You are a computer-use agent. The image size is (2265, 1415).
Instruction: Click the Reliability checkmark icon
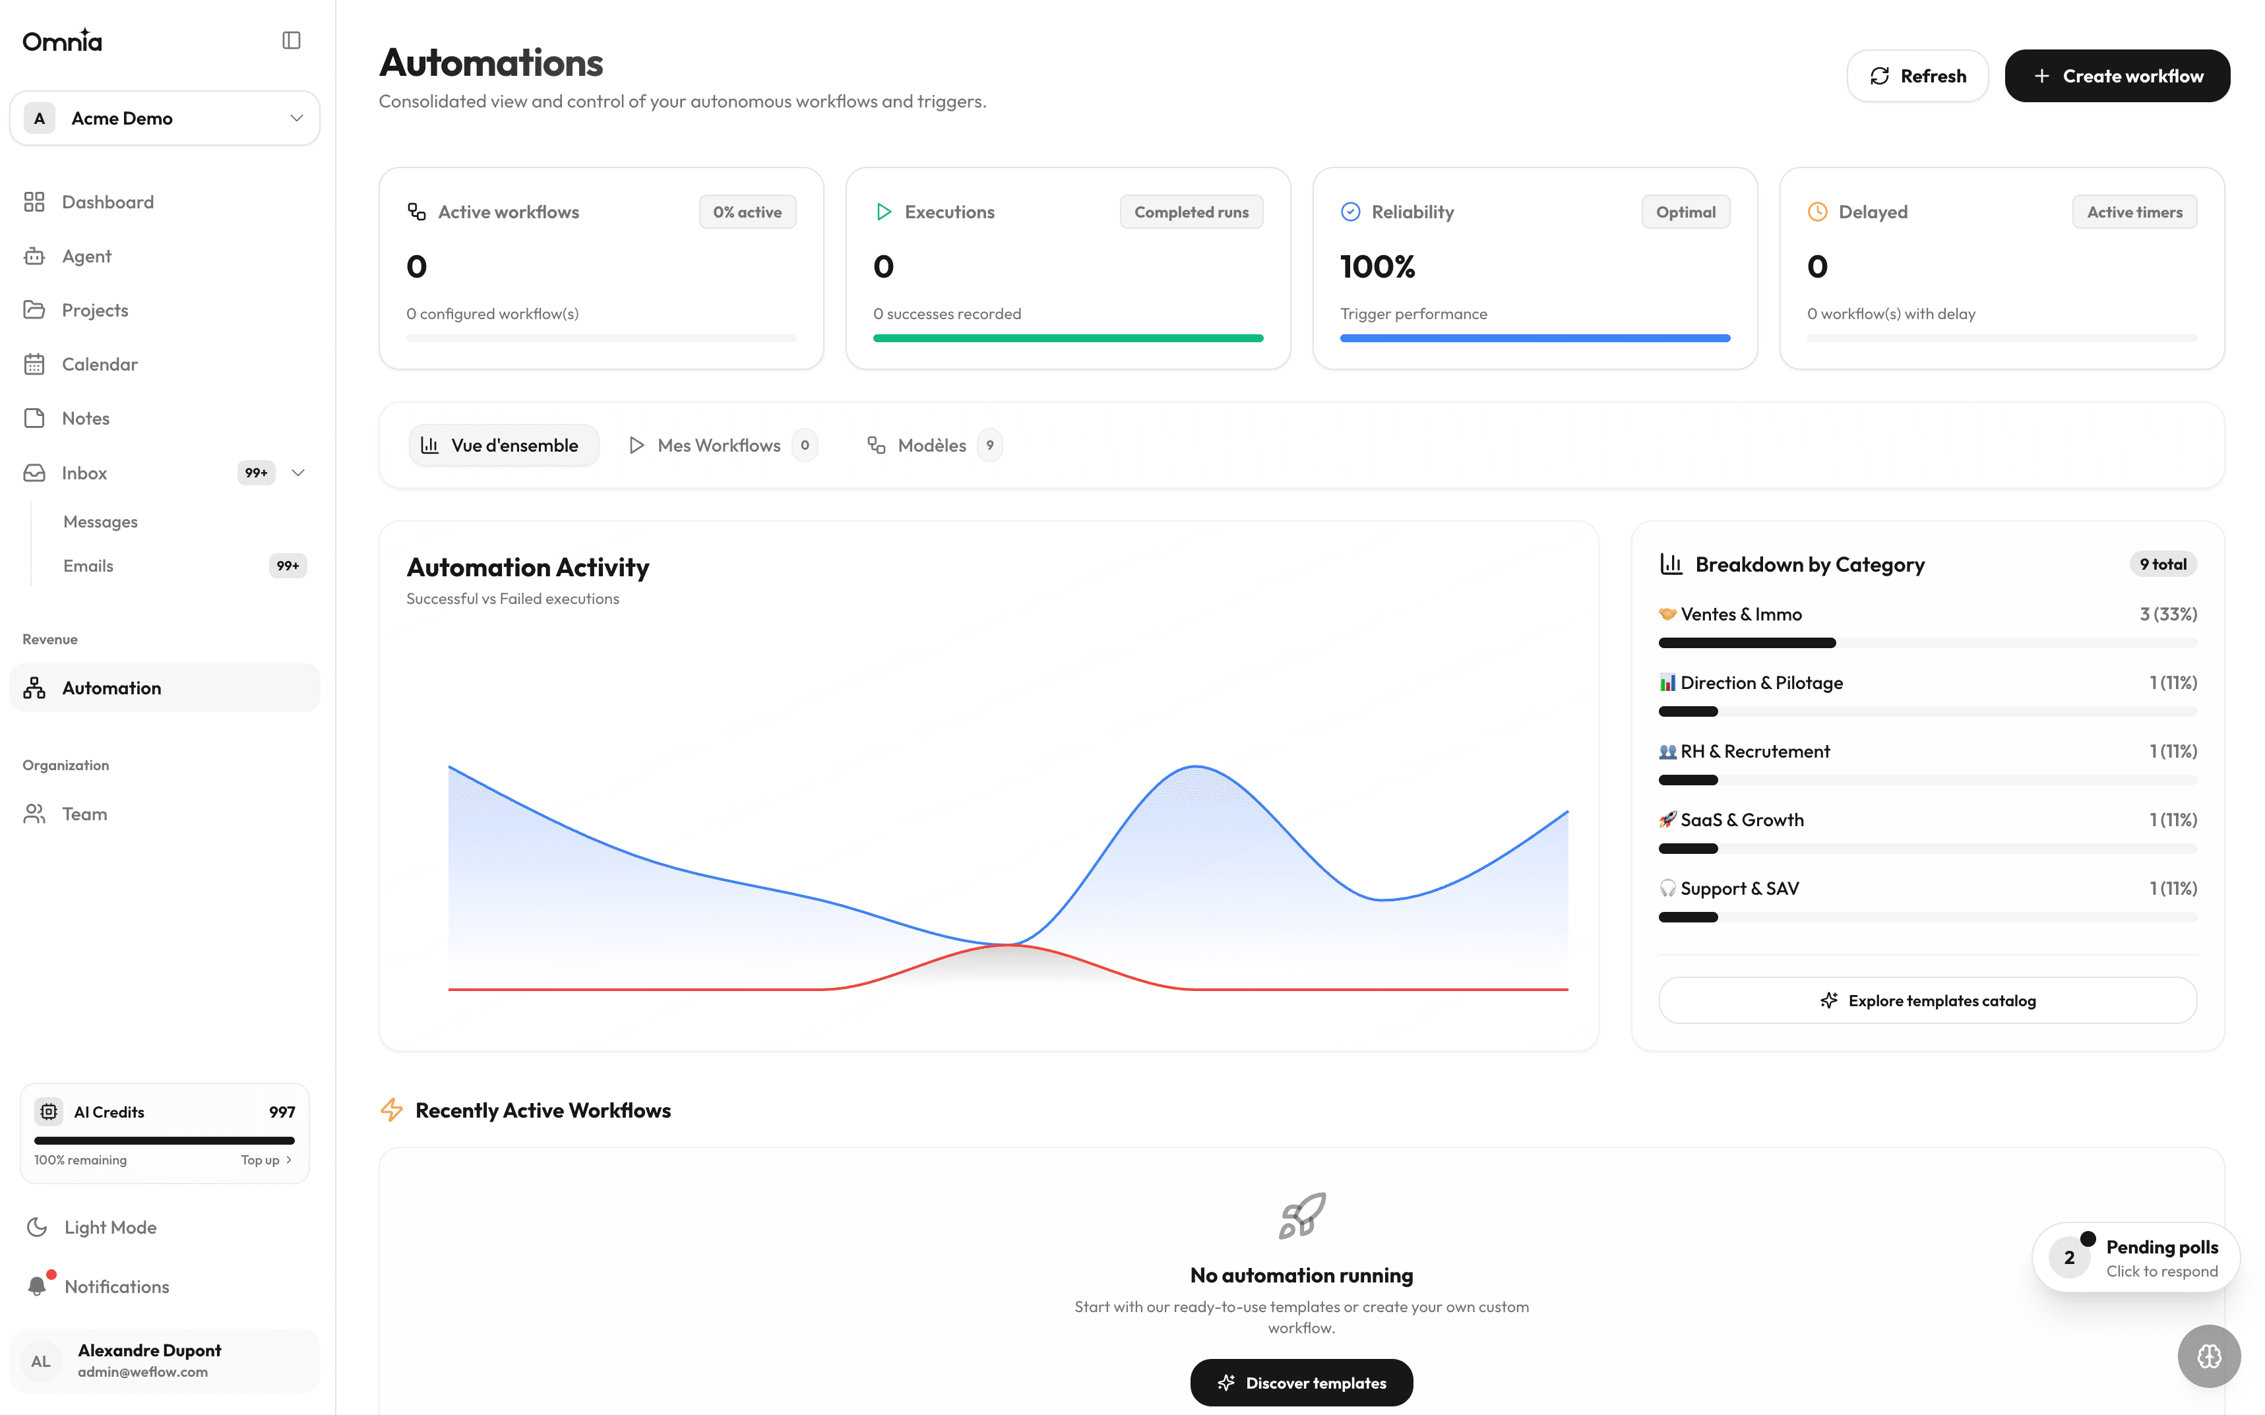click(1351, 212)
